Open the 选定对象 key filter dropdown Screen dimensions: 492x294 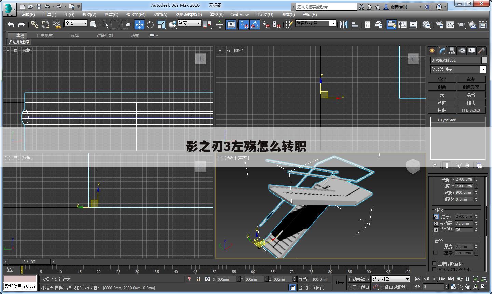(391, 279)
